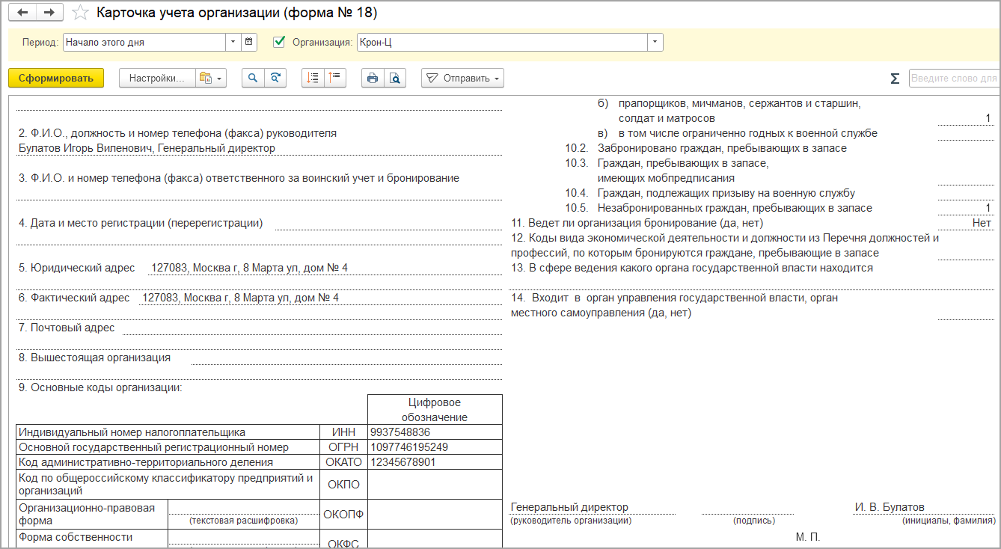Screen dimensions: 1001x549
Task: Print the report with the printer icon
Action: [373, 79]
